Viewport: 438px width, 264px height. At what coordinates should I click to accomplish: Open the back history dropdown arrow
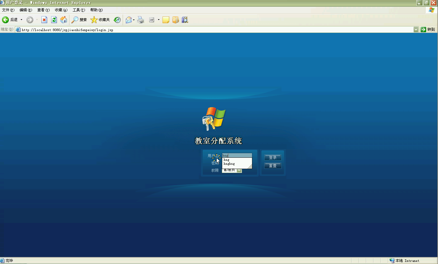(x=21, y=20)
